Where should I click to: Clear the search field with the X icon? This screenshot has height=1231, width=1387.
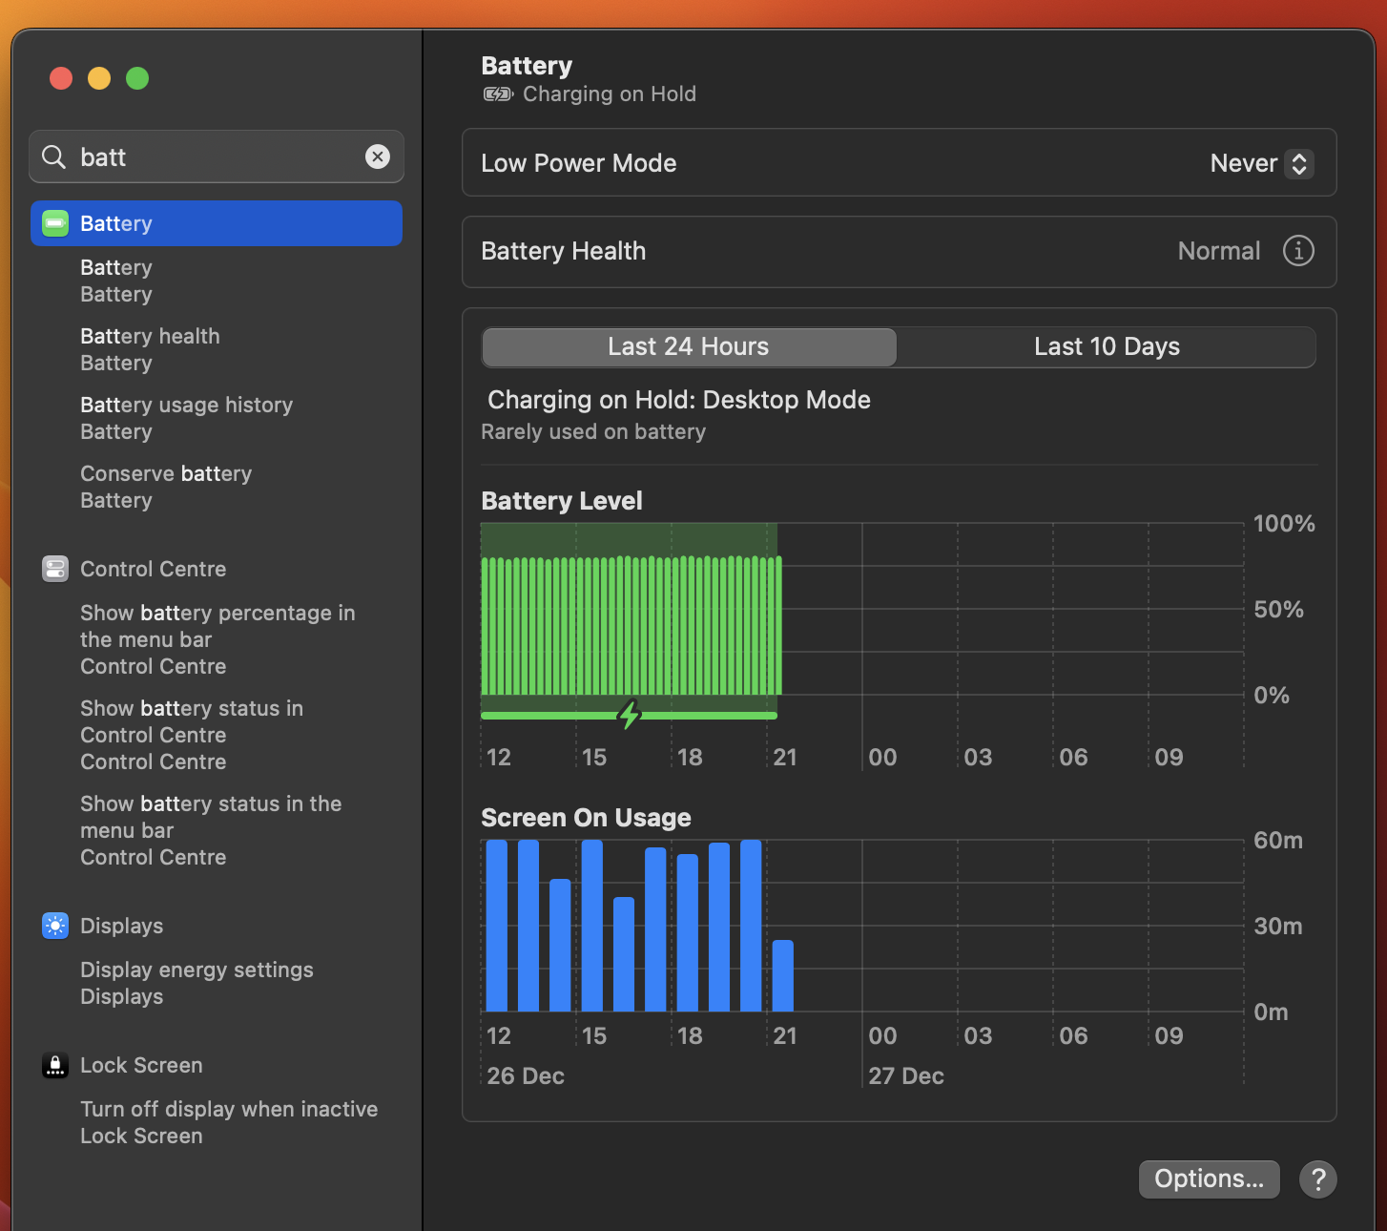[x=378, y=156]
